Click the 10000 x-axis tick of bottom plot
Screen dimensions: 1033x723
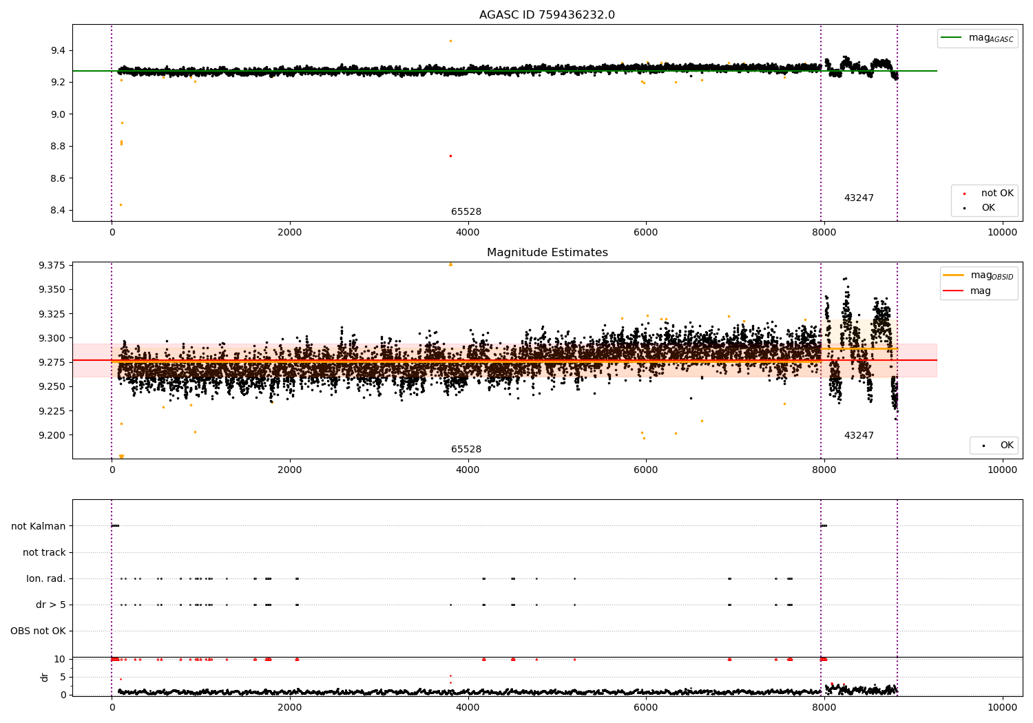point(1002,707)
